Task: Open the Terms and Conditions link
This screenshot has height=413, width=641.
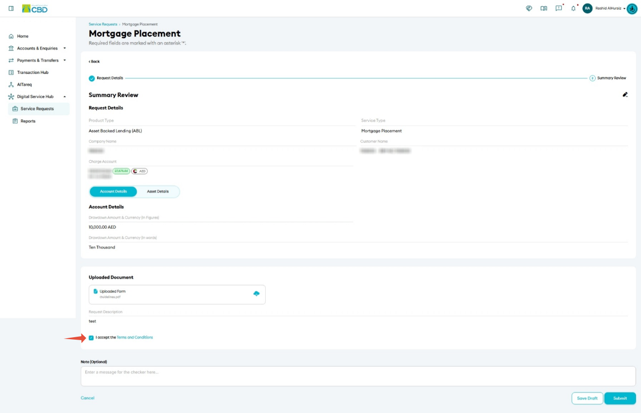Action: coord(135,338)
